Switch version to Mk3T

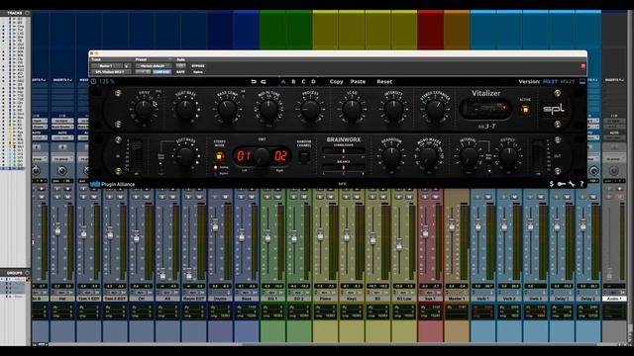[550, 81]
